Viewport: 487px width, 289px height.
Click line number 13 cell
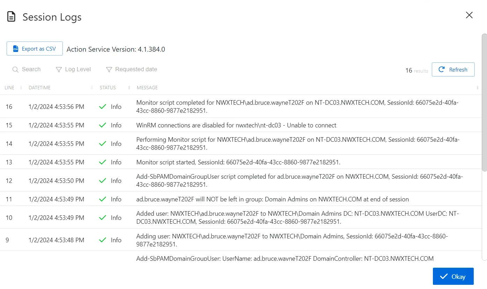click(x=9, y=162)
